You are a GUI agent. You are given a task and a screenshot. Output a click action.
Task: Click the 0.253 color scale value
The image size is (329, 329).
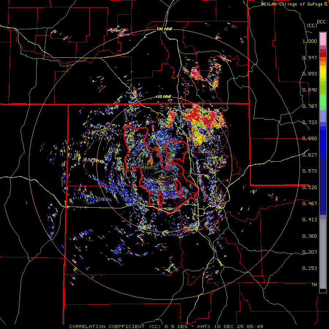[x=310, y=268]
